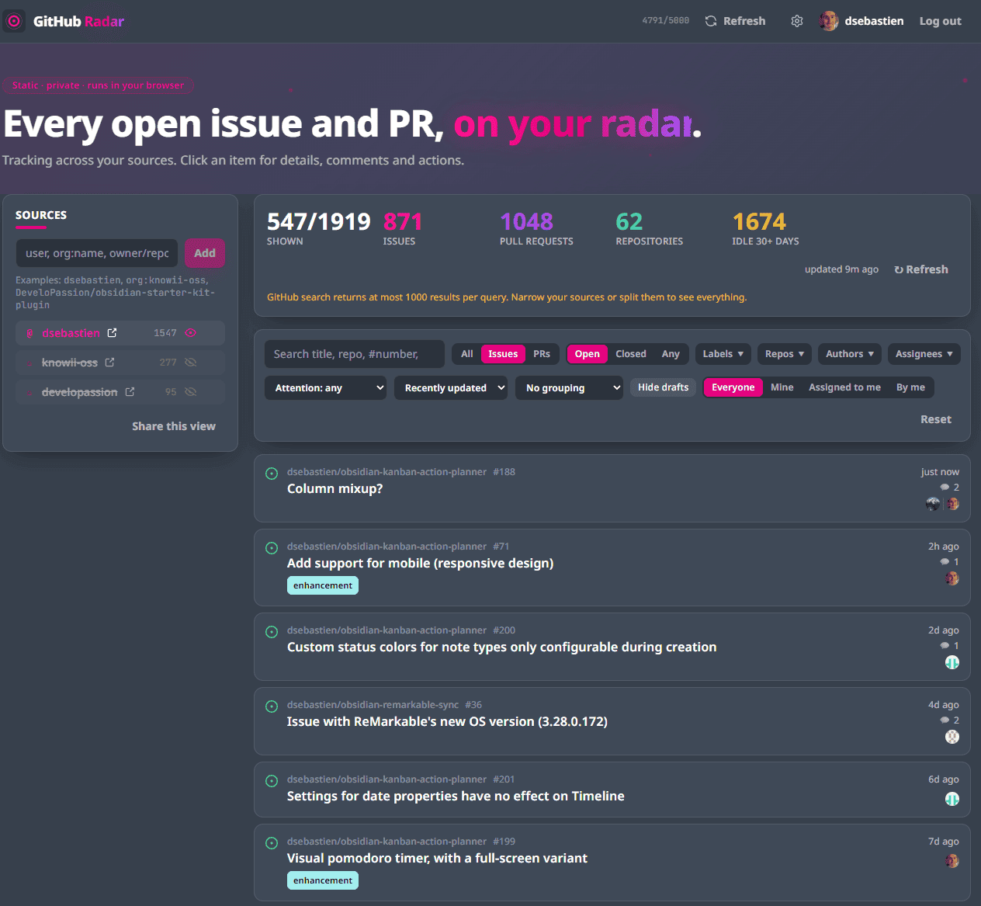Open Custom status colors for note types issue

click(501, 647)
